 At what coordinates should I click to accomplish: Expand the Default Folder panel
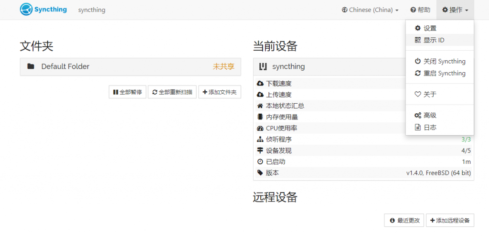click(x=130, y=66)
